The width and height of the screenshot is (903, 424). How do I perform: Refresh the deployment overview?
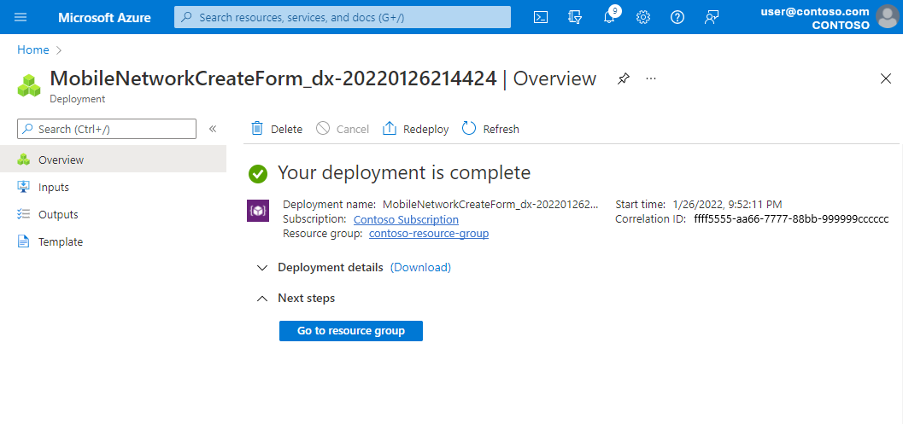pyautogui.click(x=490, y=129)
